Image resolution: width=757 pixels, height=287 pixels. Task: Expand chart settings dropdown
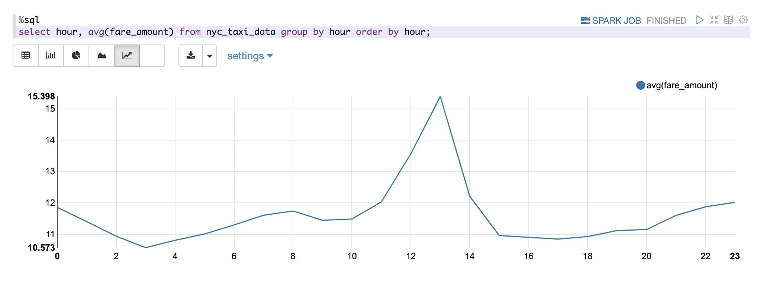tap(250, 56)
